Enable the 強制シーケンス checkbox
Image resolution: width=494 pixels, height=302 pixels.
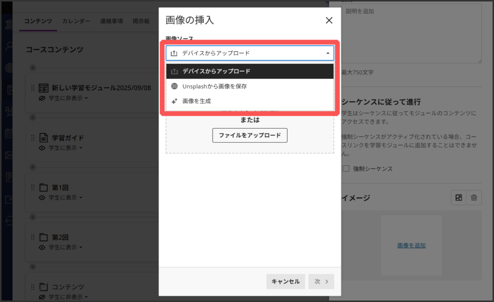click(346, 169)
